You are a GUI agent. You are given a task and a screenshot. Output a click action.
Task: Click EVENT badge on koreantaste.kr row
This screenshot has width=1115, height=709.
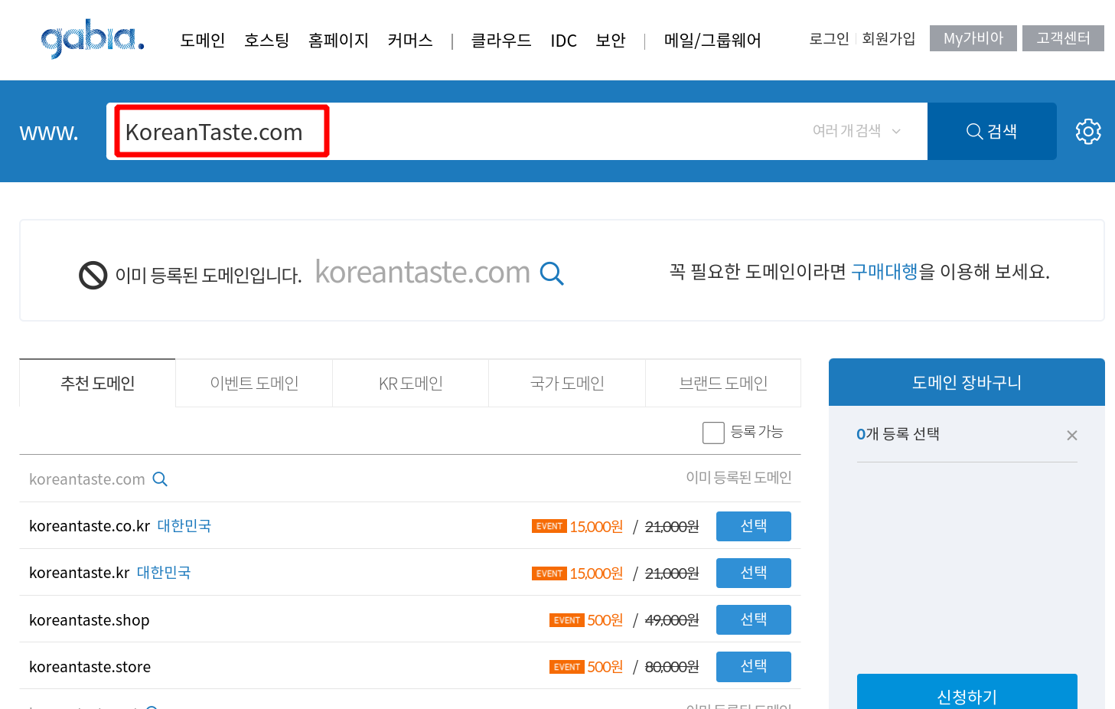(549, 573)
